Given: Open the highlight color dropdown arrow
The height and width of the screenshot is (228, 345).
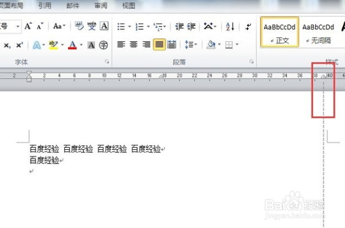Looking at the screenshot, I should [x=62, y=45].
